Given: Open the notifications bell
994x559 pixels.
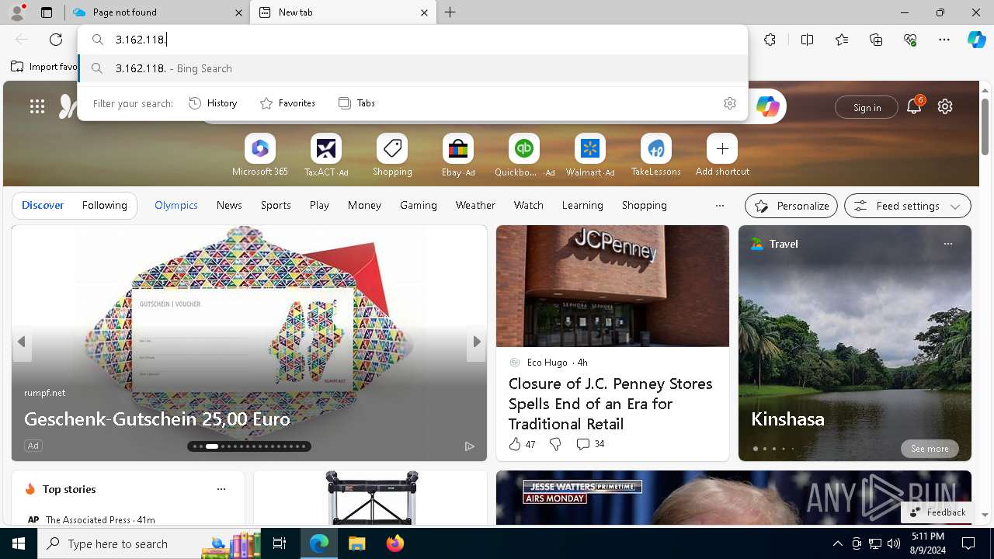Looking at the screenshot, I should (914, 106).
